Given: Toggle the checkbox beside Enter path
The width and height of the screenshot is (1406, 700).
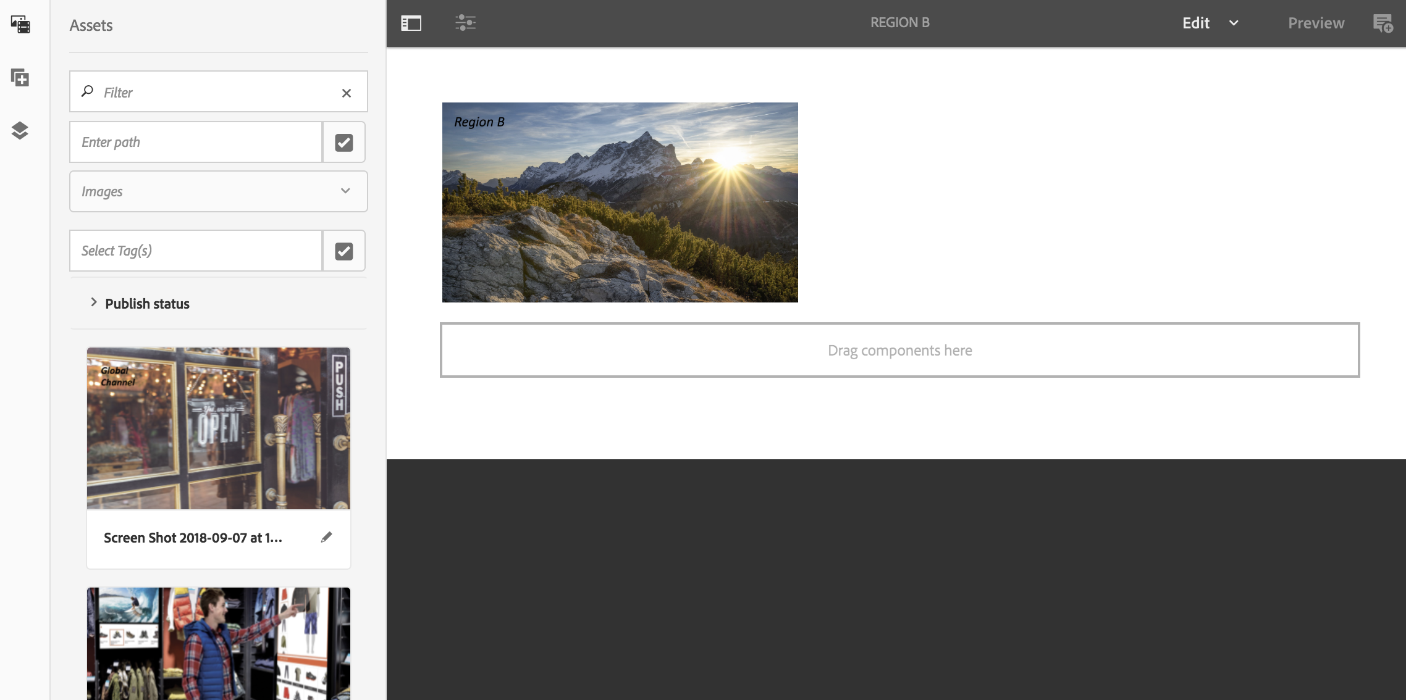Looking at the screenshot, I should pos(344,143).
